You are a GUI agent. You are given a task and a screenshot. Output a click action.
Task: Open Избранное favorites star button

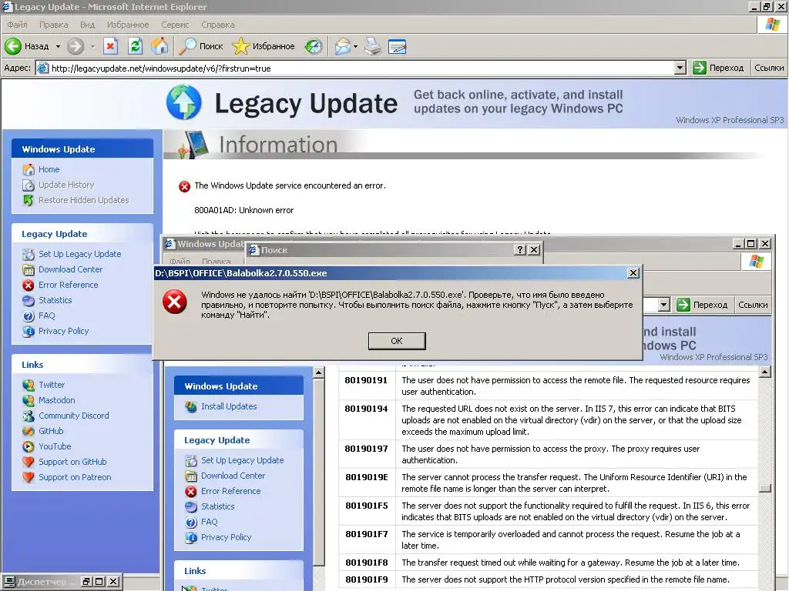pyautogui.click(x=264, y=46)
